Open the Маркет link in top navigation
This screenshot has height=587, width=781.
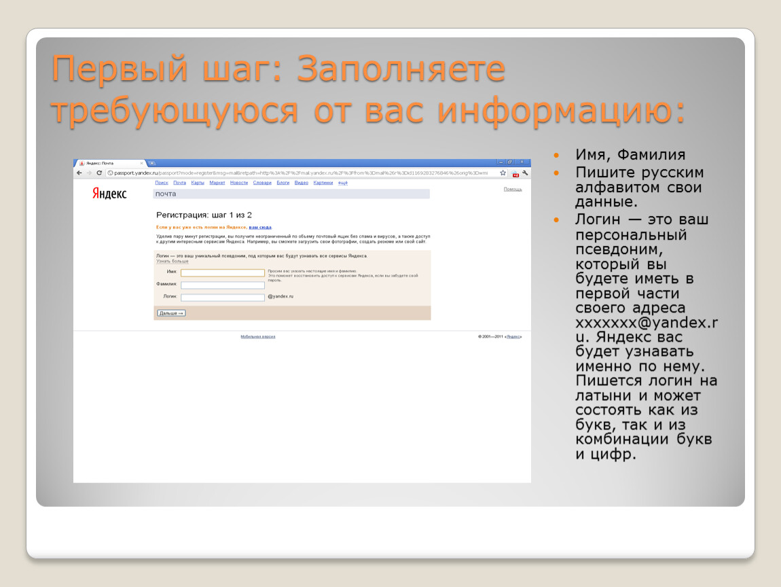tap(217, 183)
